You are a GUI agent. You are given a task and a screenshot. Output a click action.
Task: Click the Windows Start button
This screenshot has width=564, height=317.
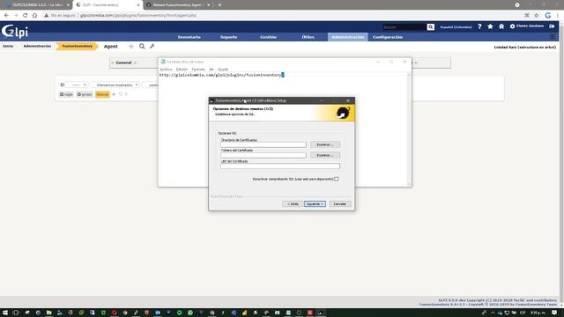(x=5, y=313)
